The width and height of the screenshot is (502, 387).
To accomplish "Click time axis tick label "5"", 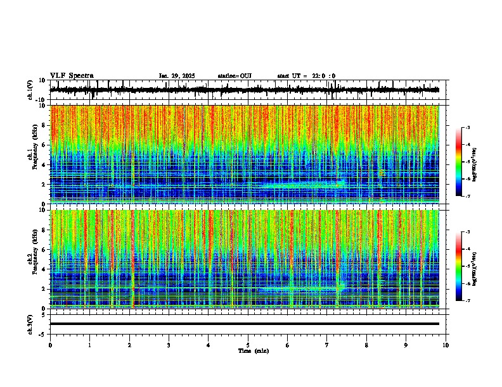I will tap(248, 345).
